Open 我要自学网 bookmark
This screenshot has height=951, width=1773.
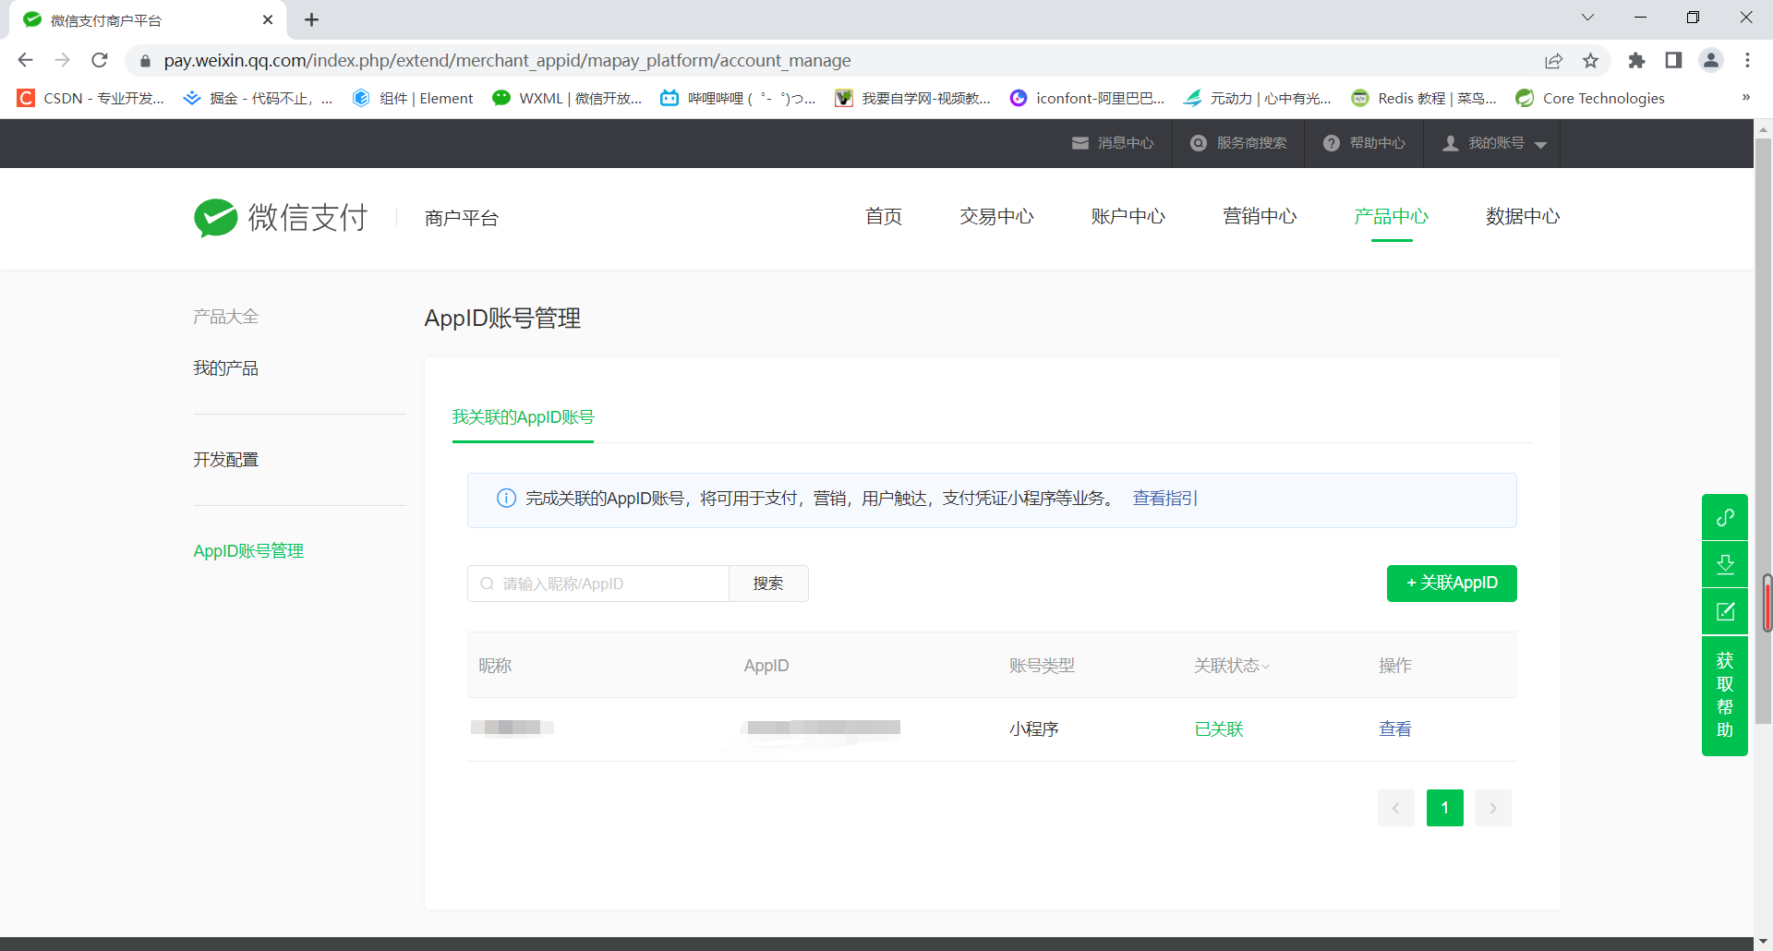pyautogui.click(x=911, y=98)
